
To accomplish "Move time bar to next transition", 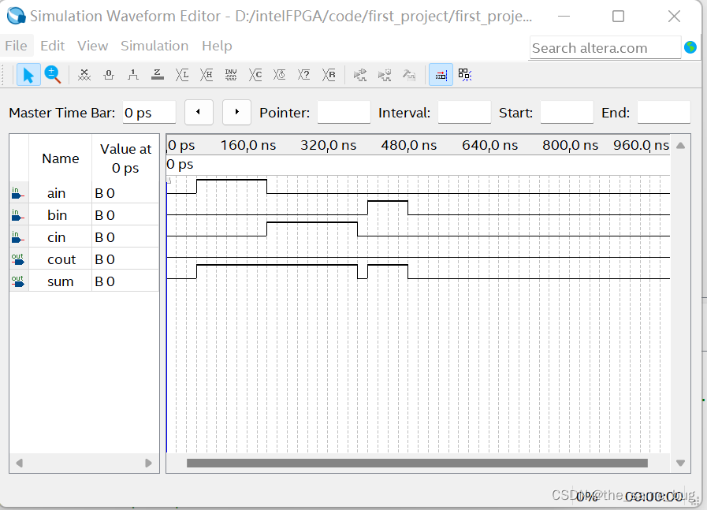I will click(x=236, y=112).
